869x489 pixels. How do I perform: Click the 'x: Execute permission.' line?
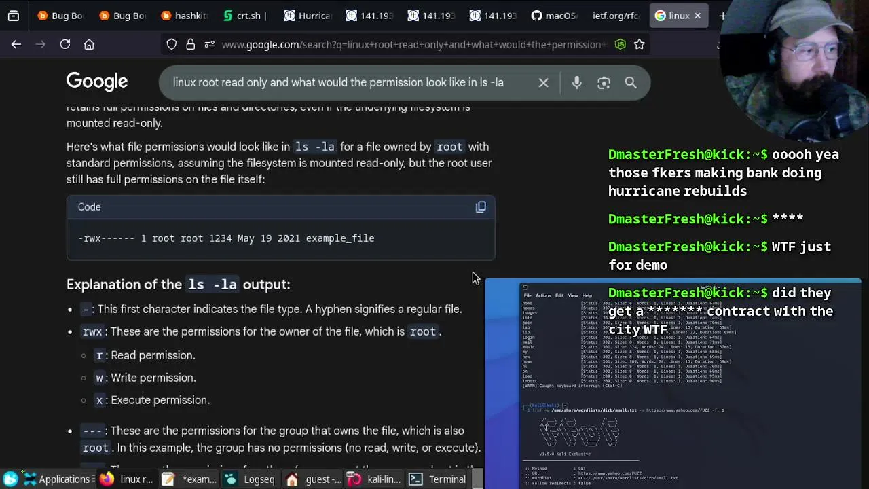[152, 400]
